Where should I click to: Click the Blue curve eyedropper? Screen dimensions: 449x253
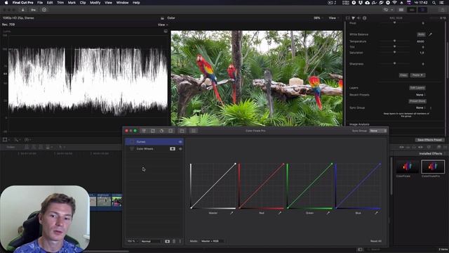(x=376, y=213)
